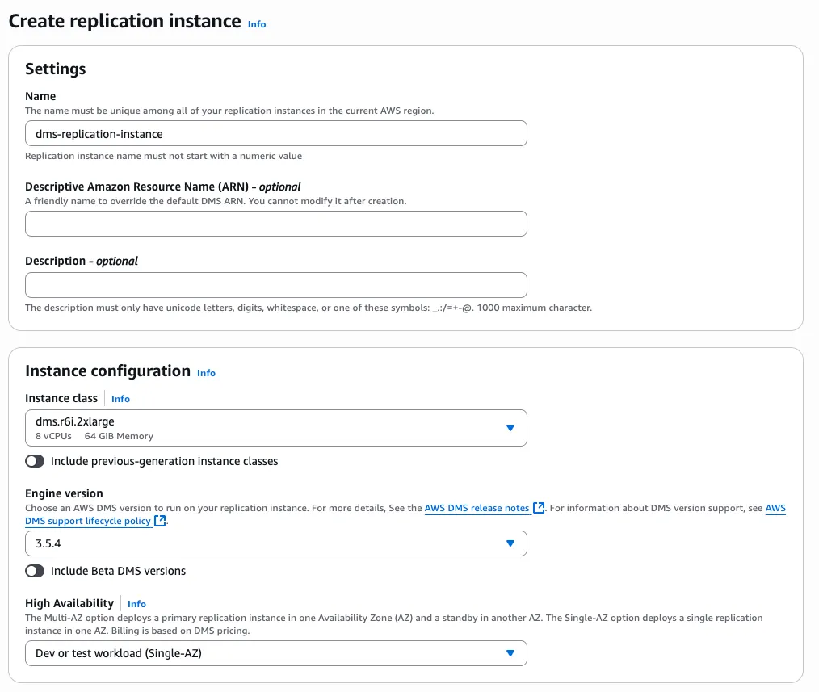Open the High Availability Single-AZ dropdown
819x692 pixels.
(275, 652)
